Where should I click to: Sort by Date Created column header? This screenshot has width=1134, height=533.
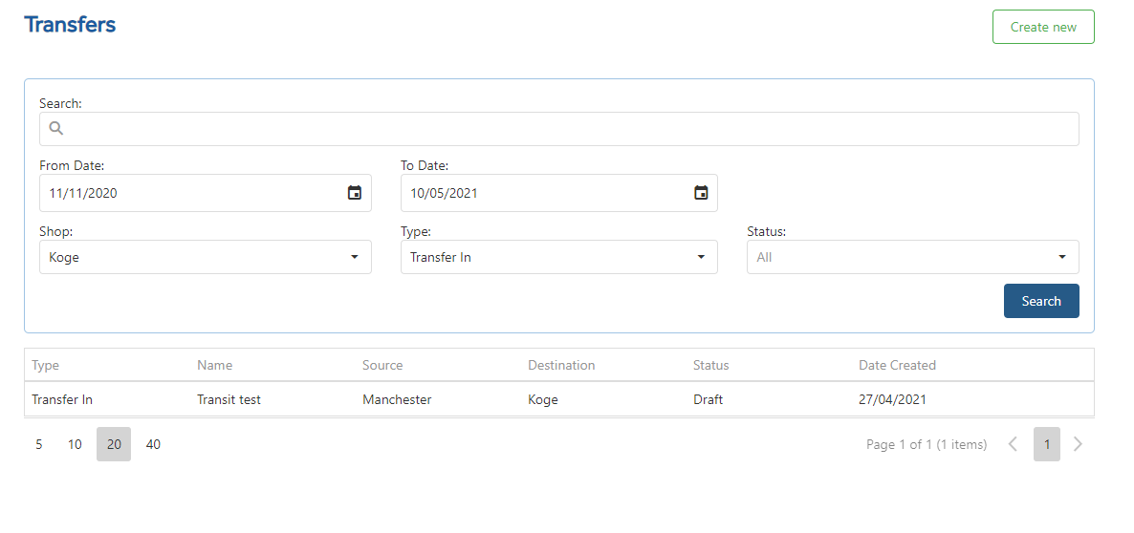click(x=897, y=366)
